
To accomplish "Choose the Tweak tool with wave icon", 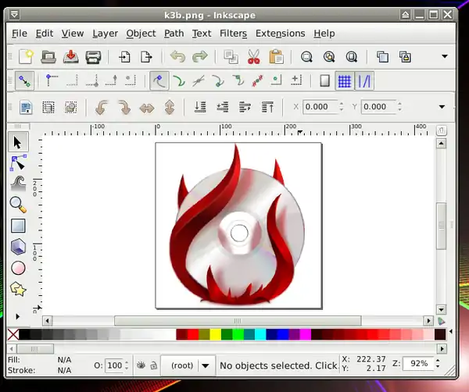I will (18, 184).
